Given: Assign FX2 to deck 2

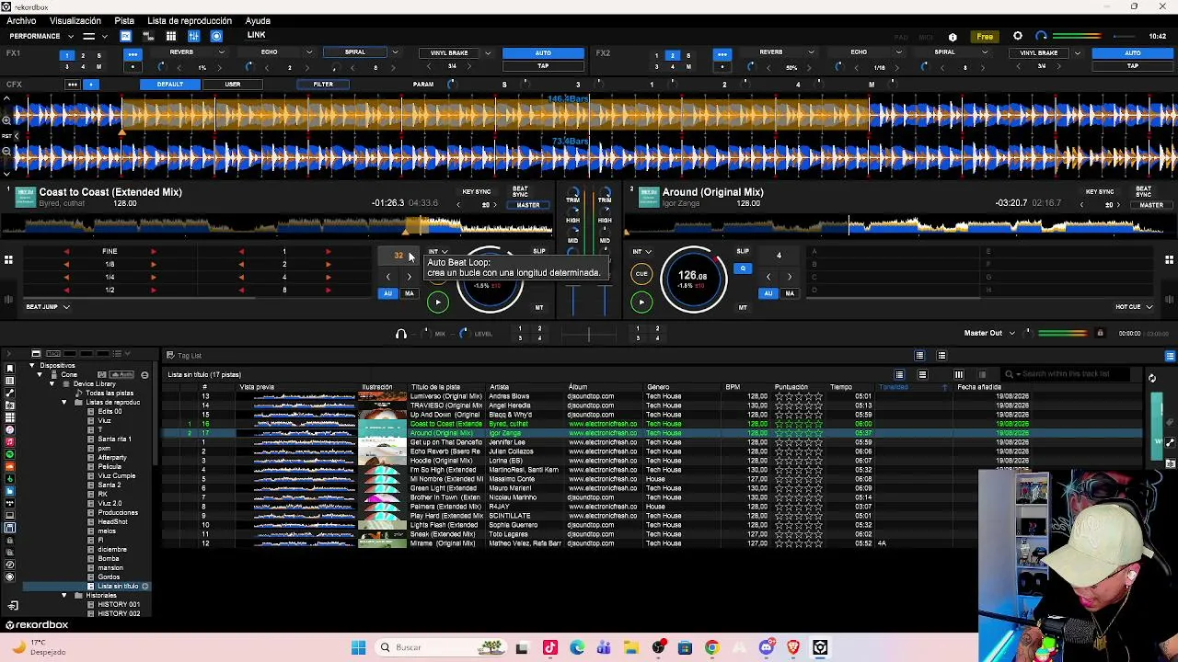Looking at the screenshot, I should 672,55.
